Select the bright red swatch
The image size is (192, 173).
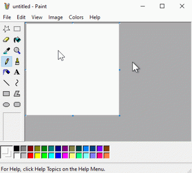tap(30, 156)
